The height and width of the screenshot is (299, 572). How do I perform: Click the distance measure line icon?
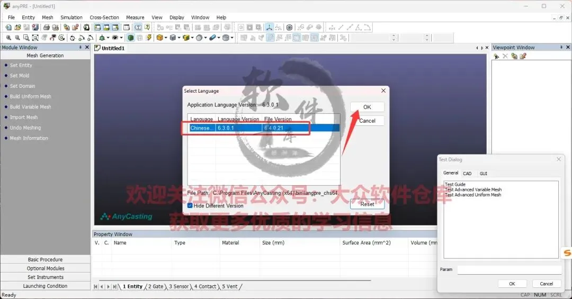(341, 28)
